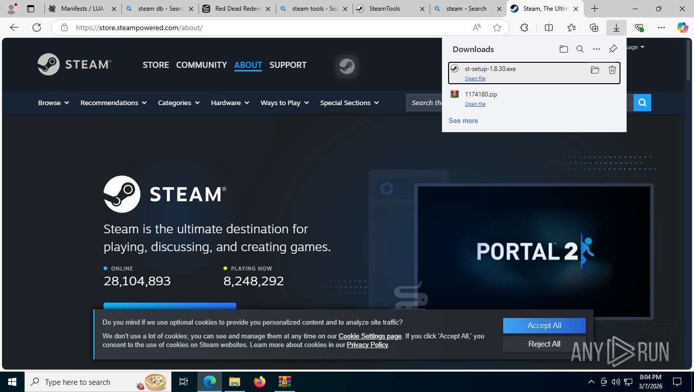Switch to steam db search tab

tap(160, 9)
